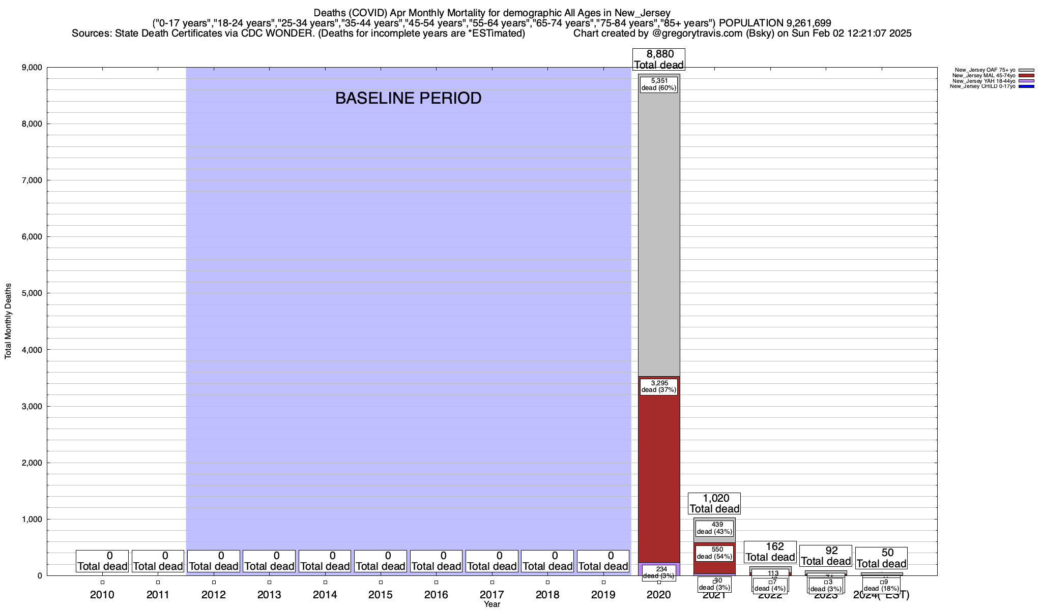Click the 550 dead (54%) segment label
The image size is (1042, 610).
click(x=714, y=553)
